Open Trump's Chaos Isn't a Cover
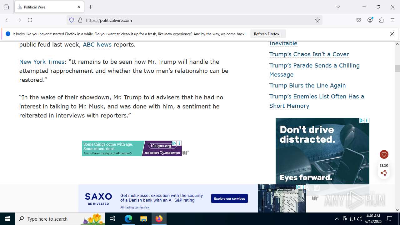The image size is (400, 225). tap(309, 54)
